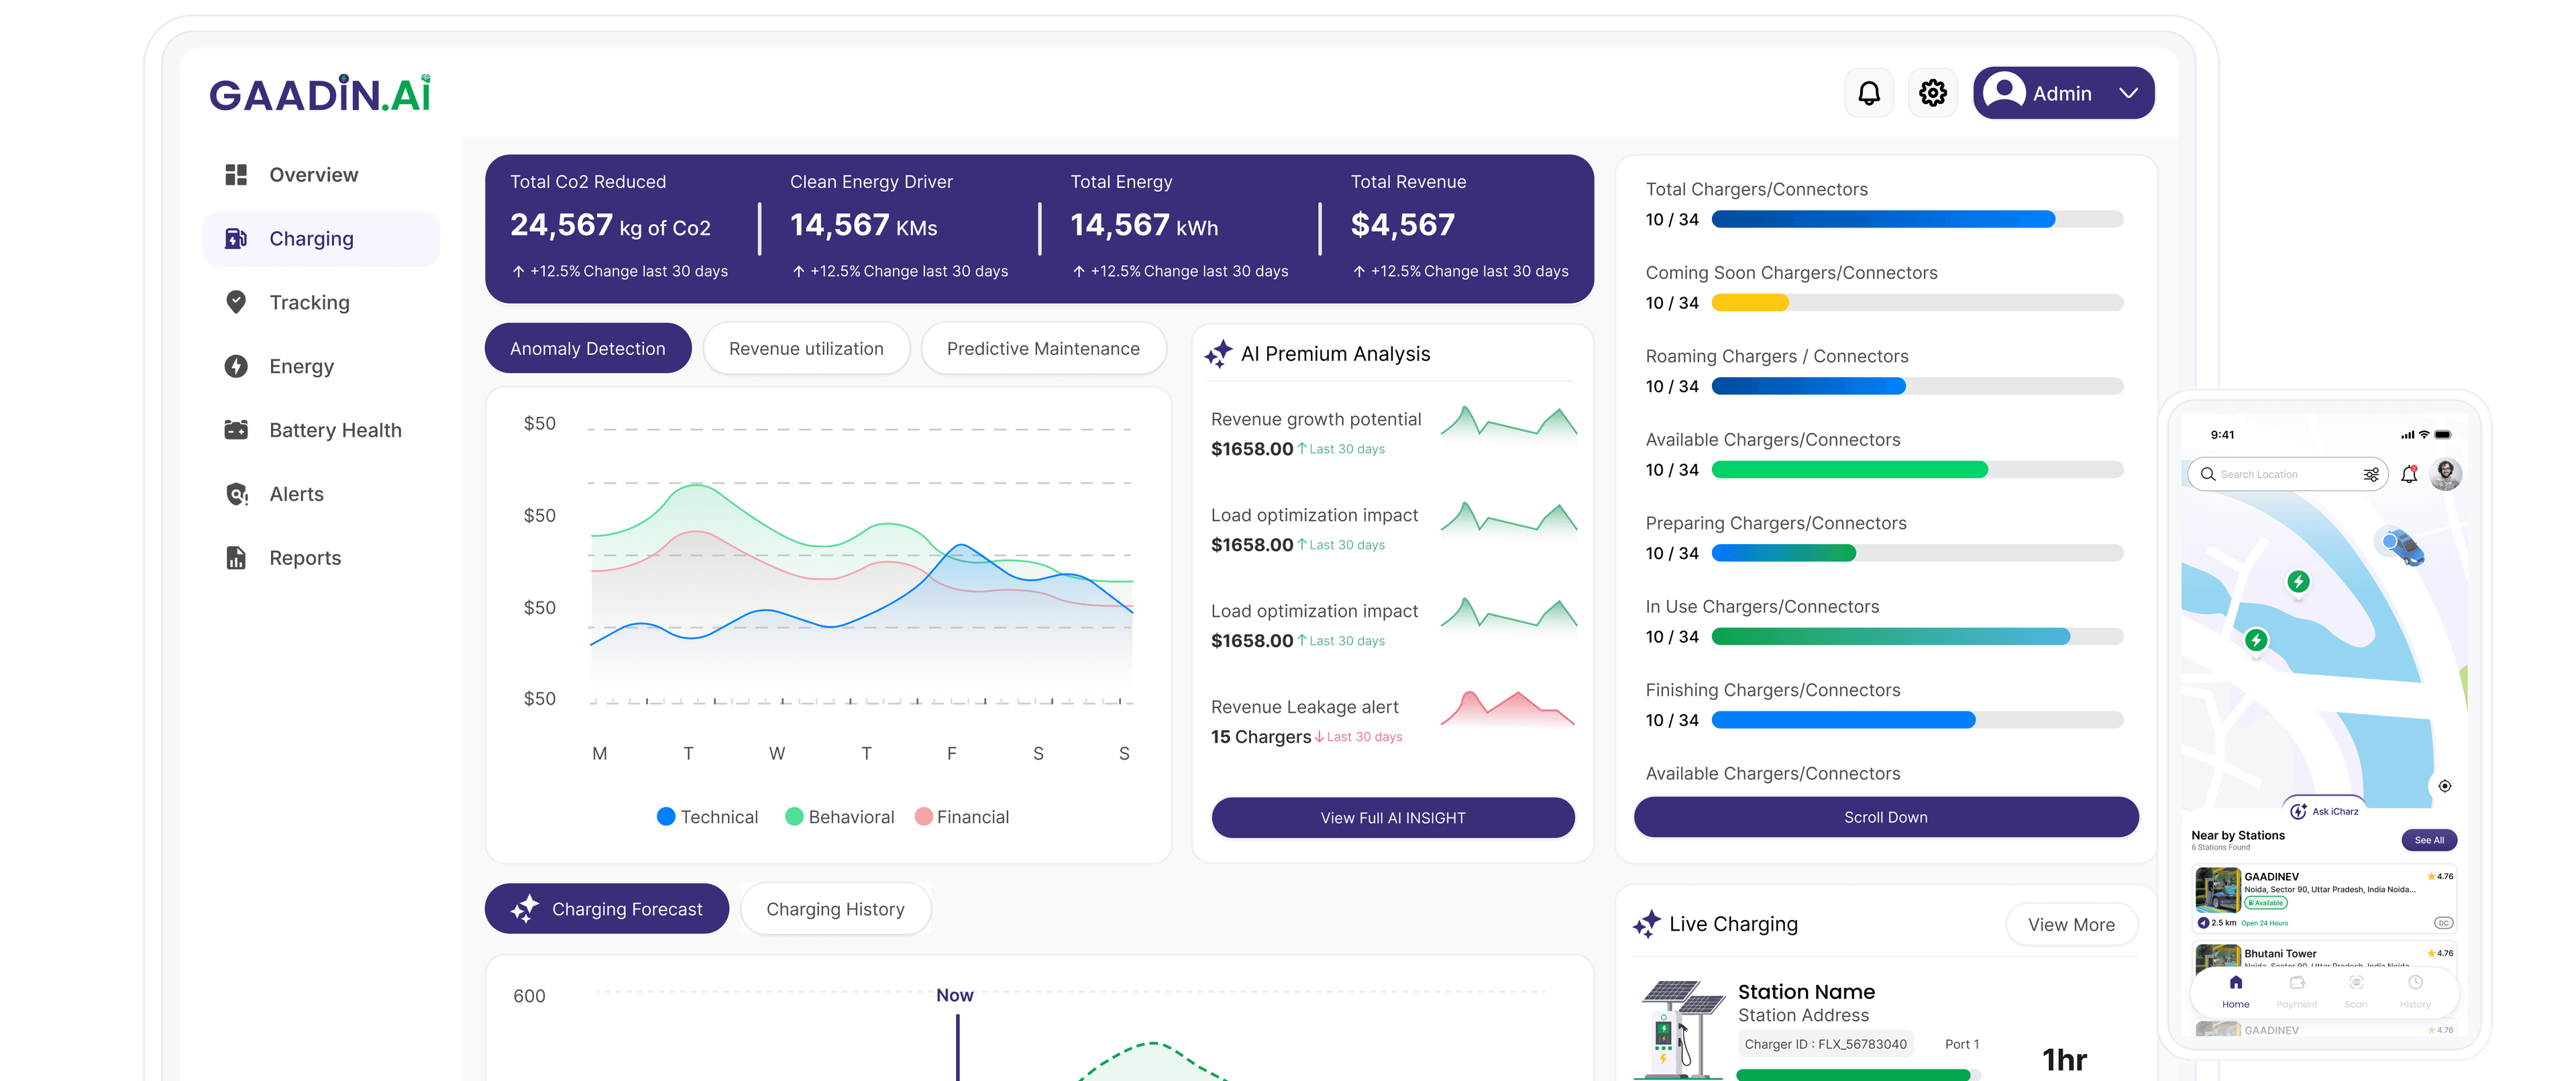
Task: Click the Battery Health sidebar icon
Action: point(236,431)
